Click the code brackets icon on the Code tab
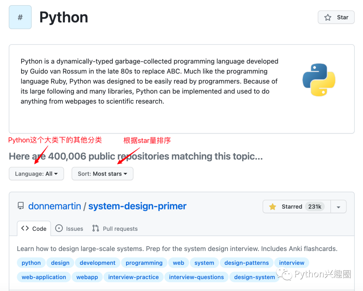The image size is (363, 291). [25, 228]
